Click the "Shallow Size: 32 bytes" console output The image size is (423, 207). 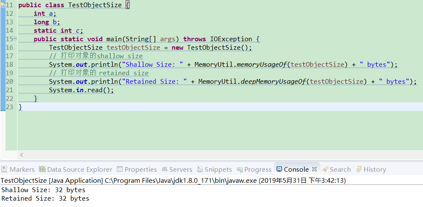(43, 190)
